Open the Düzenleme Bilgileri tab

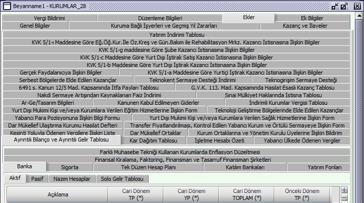pos(160,18)
